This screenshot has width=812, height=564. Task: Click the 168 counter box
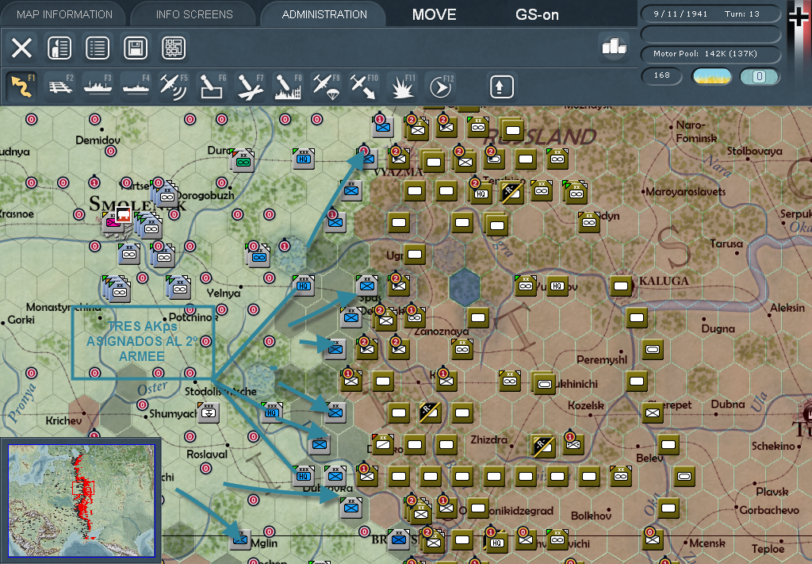tap(662, 75)
